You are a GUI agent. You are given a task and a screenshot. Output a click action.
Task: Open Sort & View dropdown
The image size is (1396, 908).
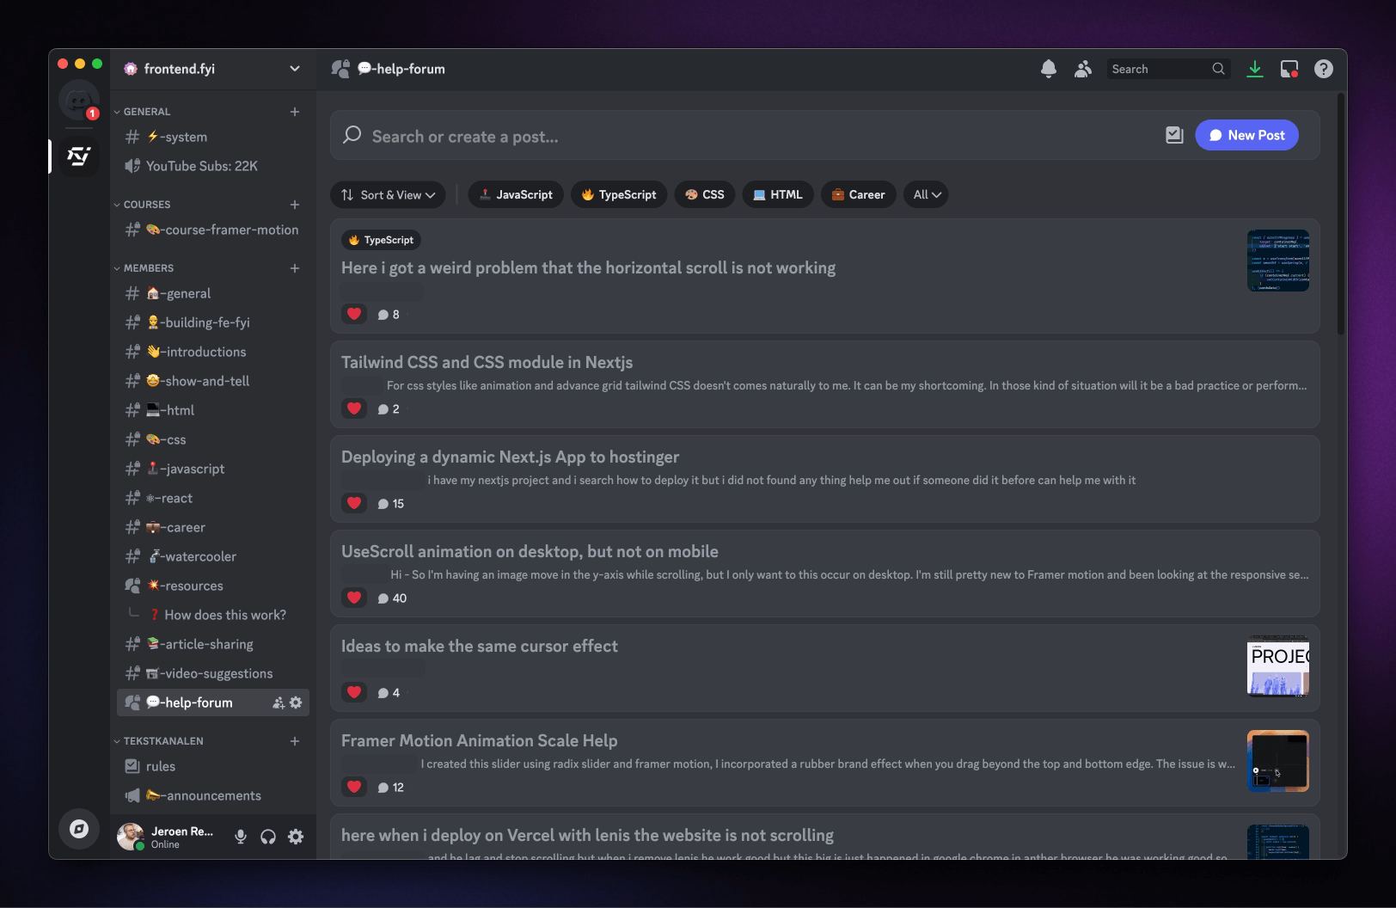[388, 194]
